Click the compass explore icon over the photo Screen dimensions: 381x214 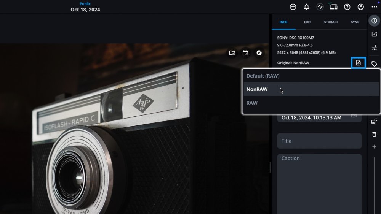[x=259, y=53]
